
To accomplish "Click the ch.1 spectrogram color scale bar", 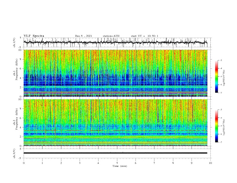I will click(216, 77).
